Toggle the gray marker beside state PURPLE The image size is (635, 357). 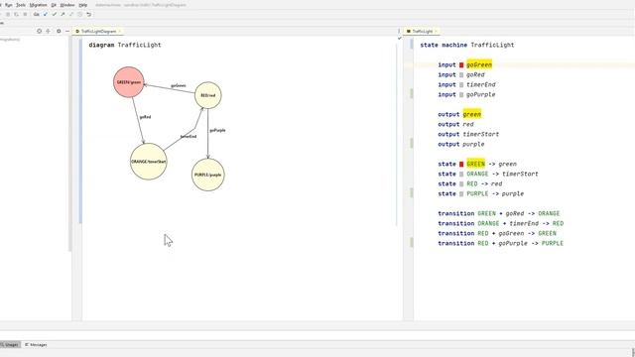[x=461, y=194]
